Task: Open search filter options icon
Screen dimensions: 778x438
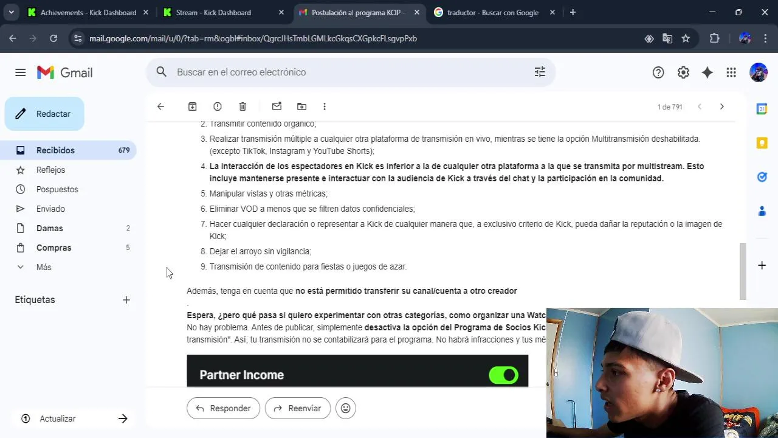Action: pyautogui.click(x=540, y=72)
